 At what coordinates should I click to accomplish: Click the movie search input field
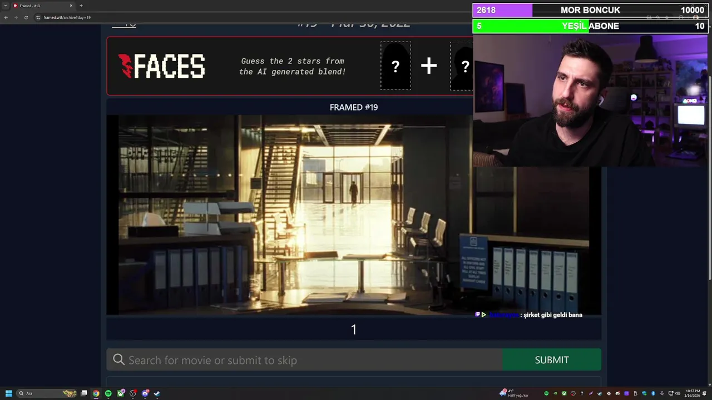click(x=305, y=360)
